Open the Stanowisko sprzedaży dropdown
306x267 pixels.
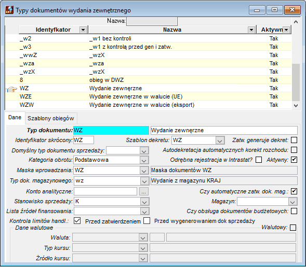(144, 201)
